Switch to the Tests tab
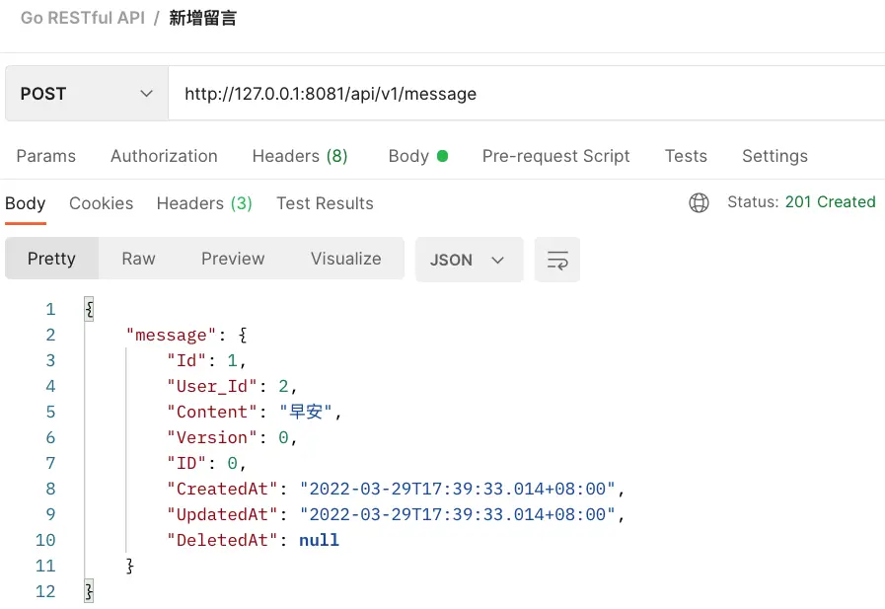Viewport: 885px width, 609px height. 686,156
